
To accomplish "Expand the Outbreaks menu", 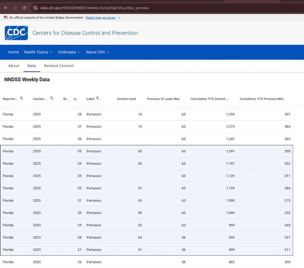I will [69, 52].
